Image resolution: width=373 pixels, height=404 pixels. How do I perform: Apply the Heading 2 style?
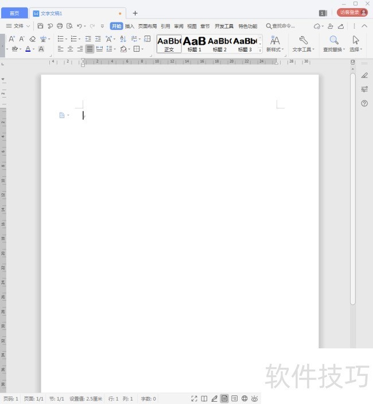(219, 44)
